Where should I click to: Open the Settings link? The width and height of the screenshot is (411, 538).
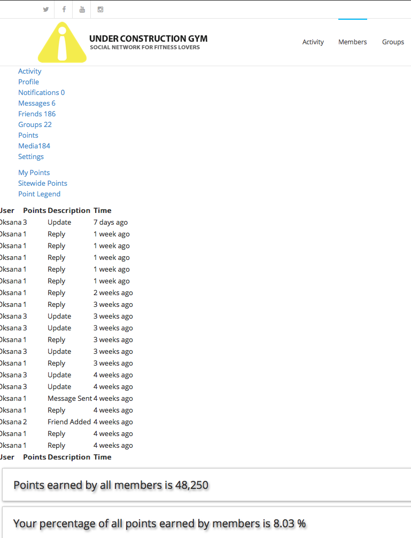pyautogui.click(x=30, y=156)
